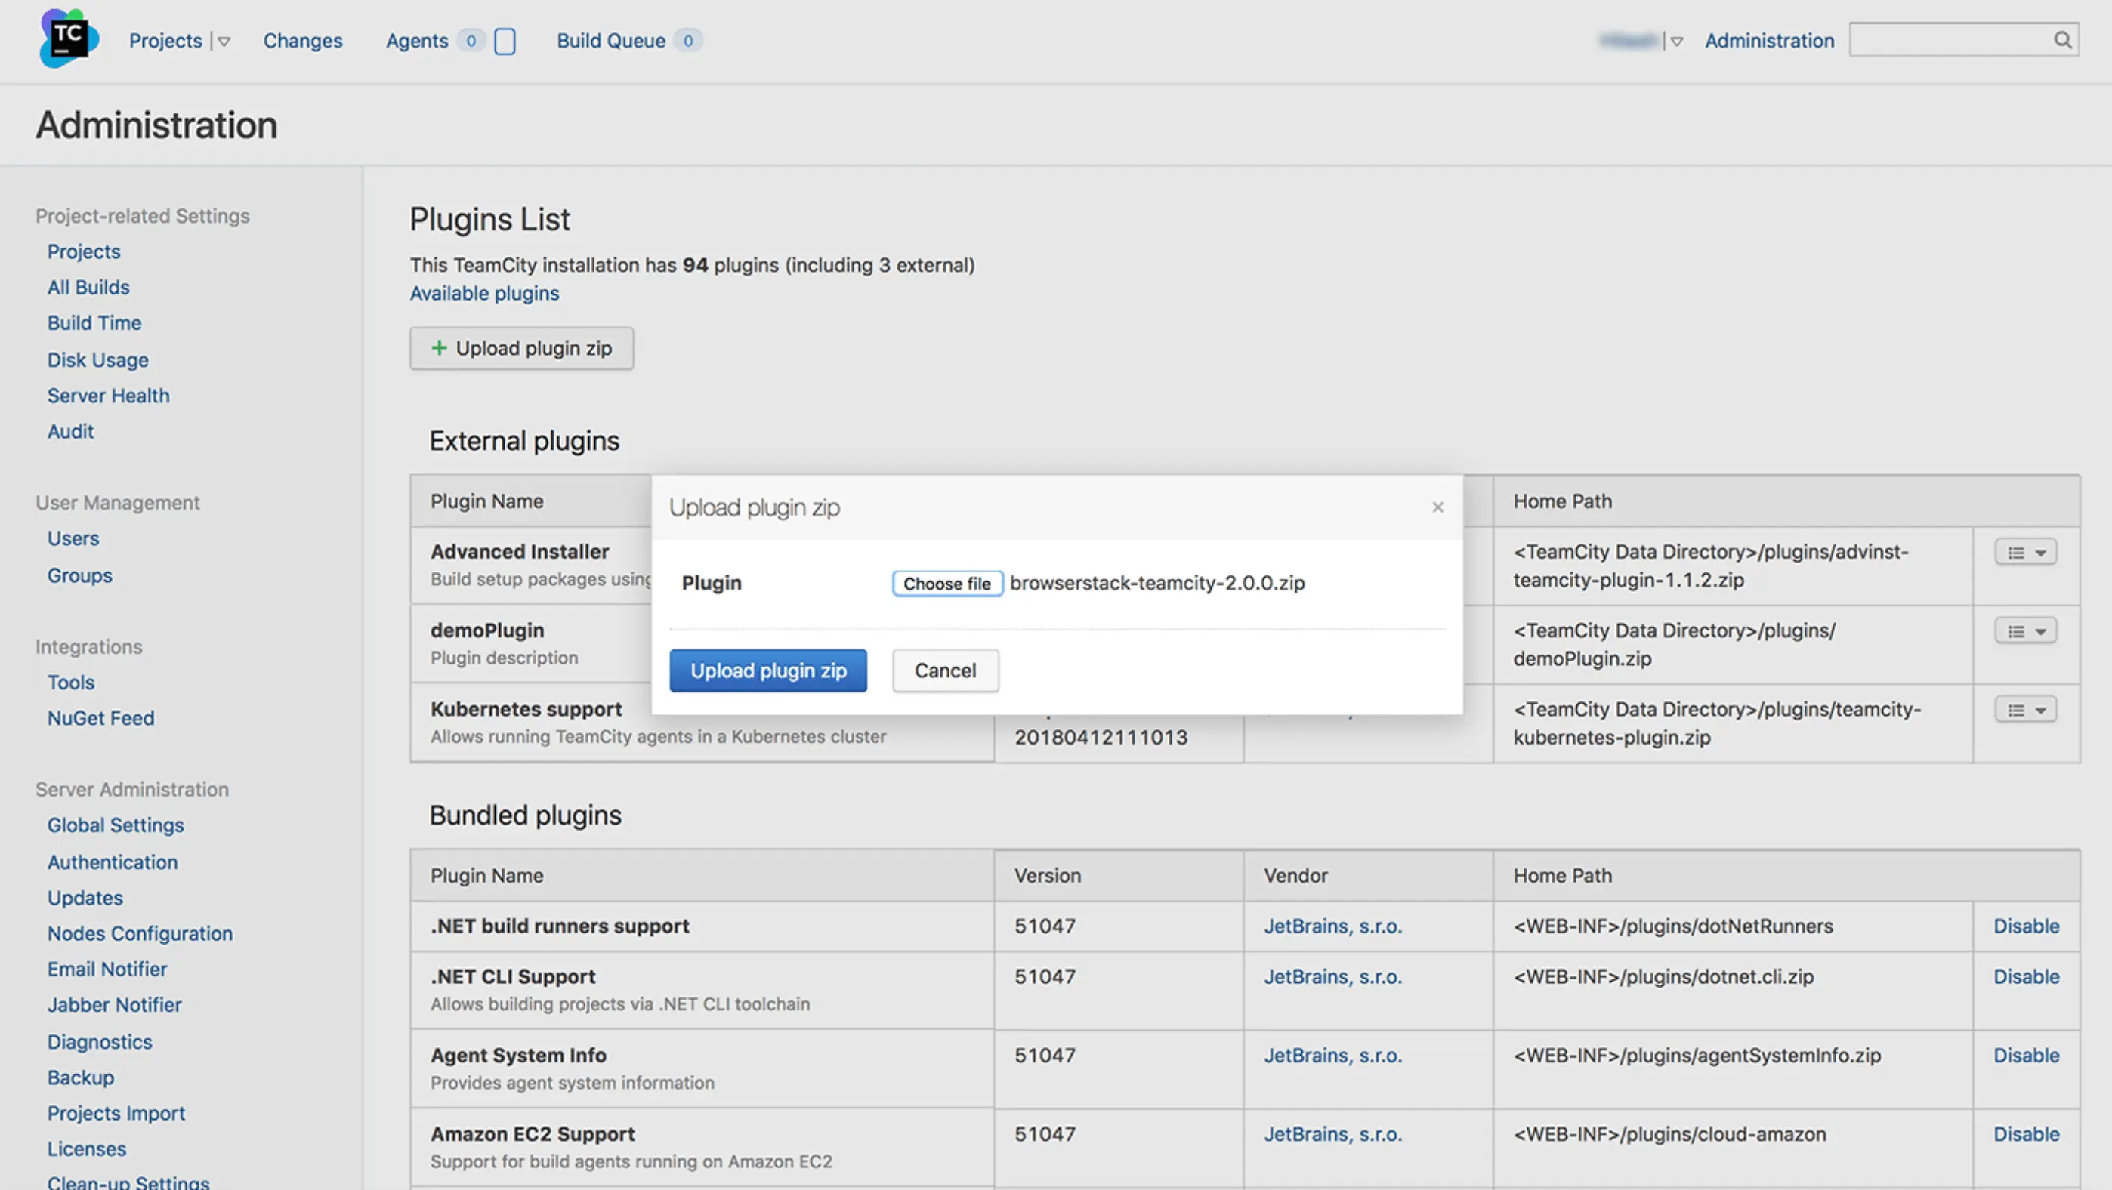This screenshot has height=1190, width=2112.
Task: Click the Build Queue counter badge
Action: tap(688, 41)
